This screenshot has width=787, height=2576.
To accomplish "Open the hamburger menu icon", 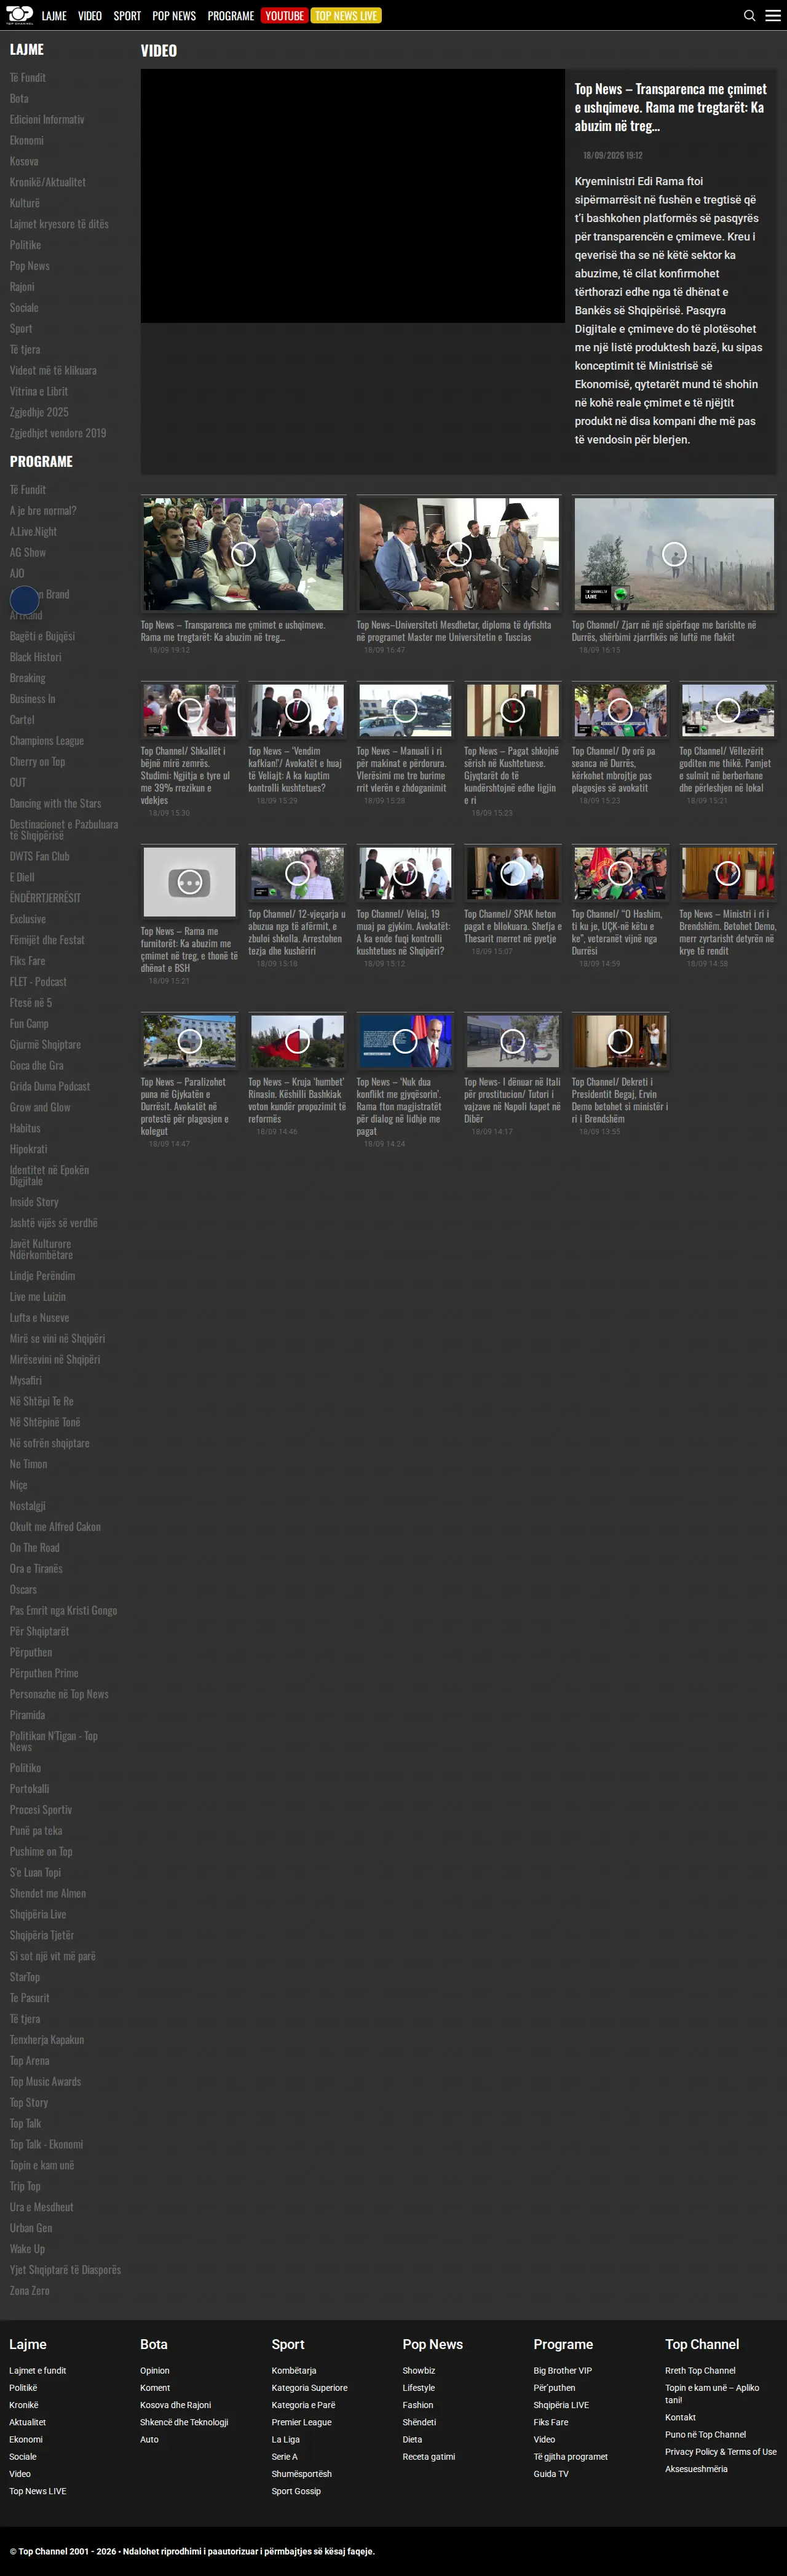I will coord(773,16).
